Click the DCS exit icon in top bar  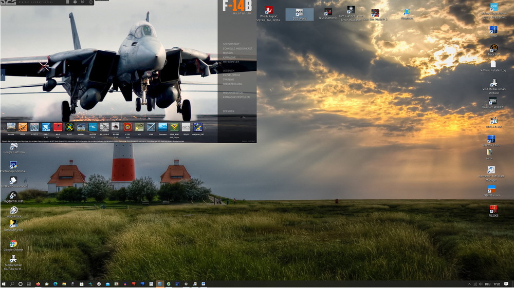coord(91,2)
